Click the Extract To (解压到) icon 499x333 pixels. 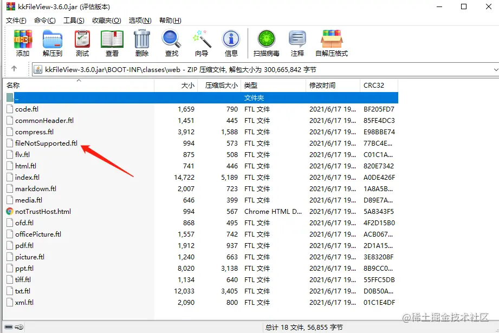click(x=52, y=39)
